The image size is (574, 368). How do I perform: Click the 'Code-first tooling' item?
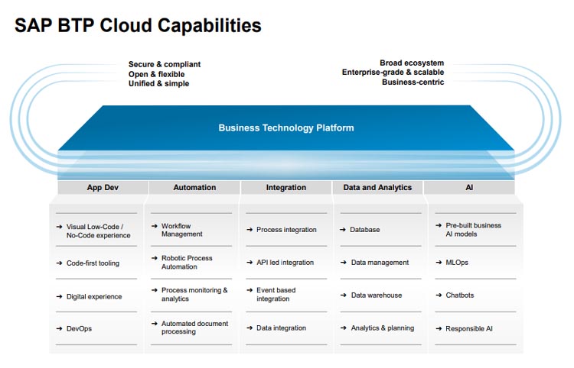93,263
